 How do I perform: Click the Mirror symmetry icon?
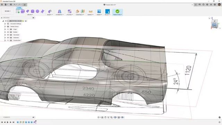(60, 11)
